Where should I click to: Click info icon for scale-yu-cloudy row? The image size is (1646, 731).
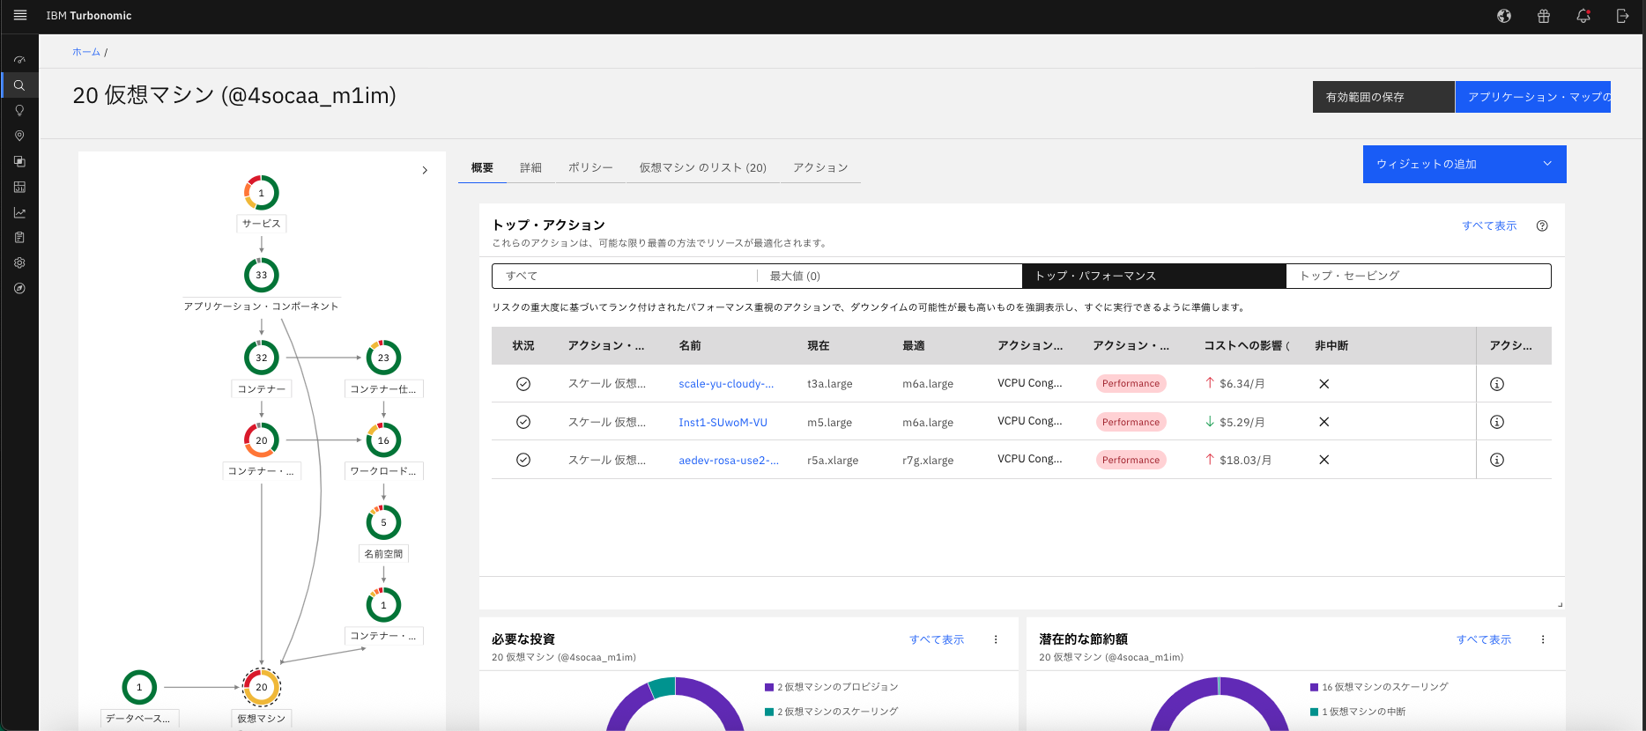pos(1496,384)
